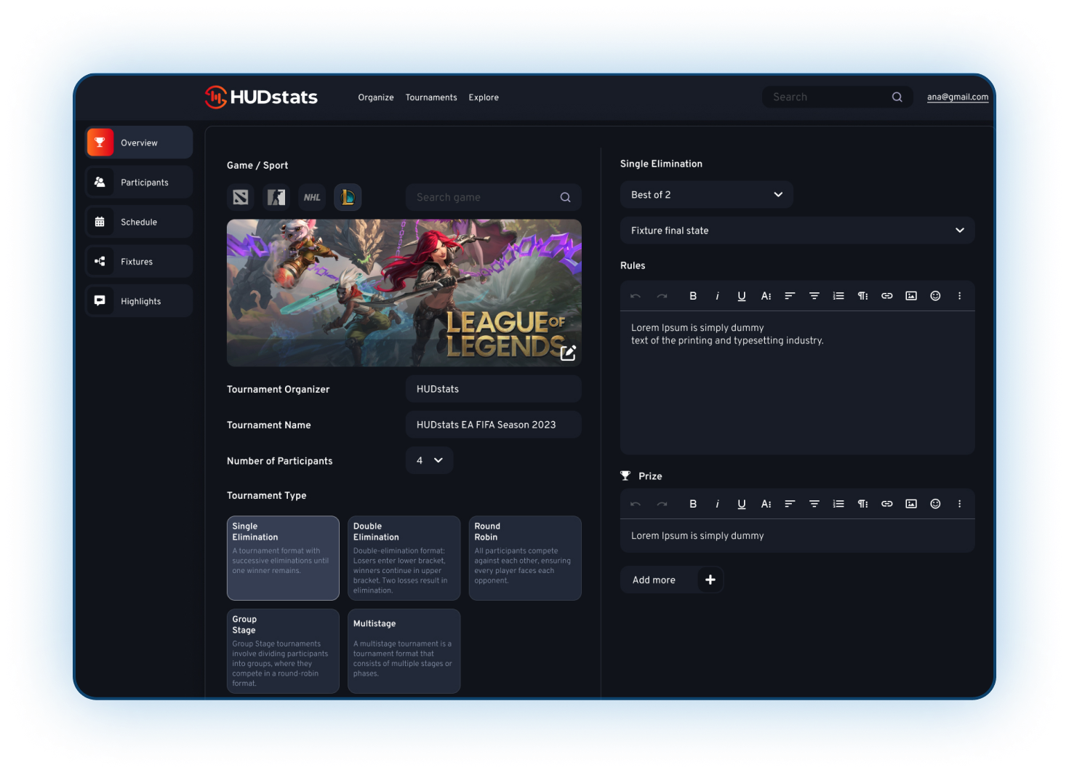Redo in the Rules editor
Viewport: 1069px width, 773px height.
(x=662, y=296)
